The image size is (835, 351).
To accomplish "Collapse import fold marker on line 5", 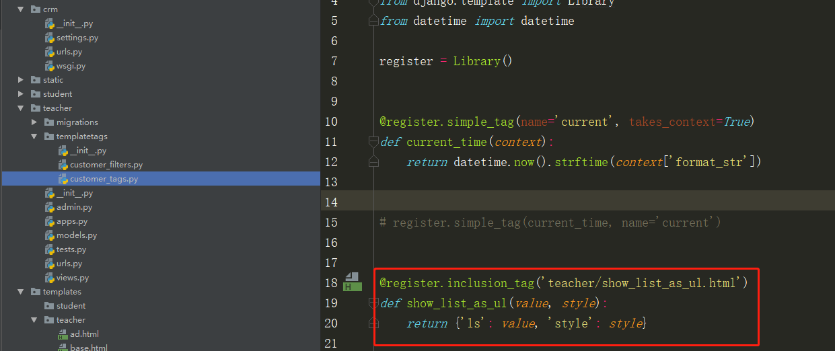I will click(373, 21).
